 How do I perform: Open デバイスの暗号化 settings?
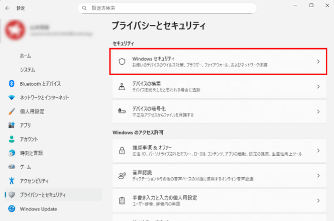point(219,111)
